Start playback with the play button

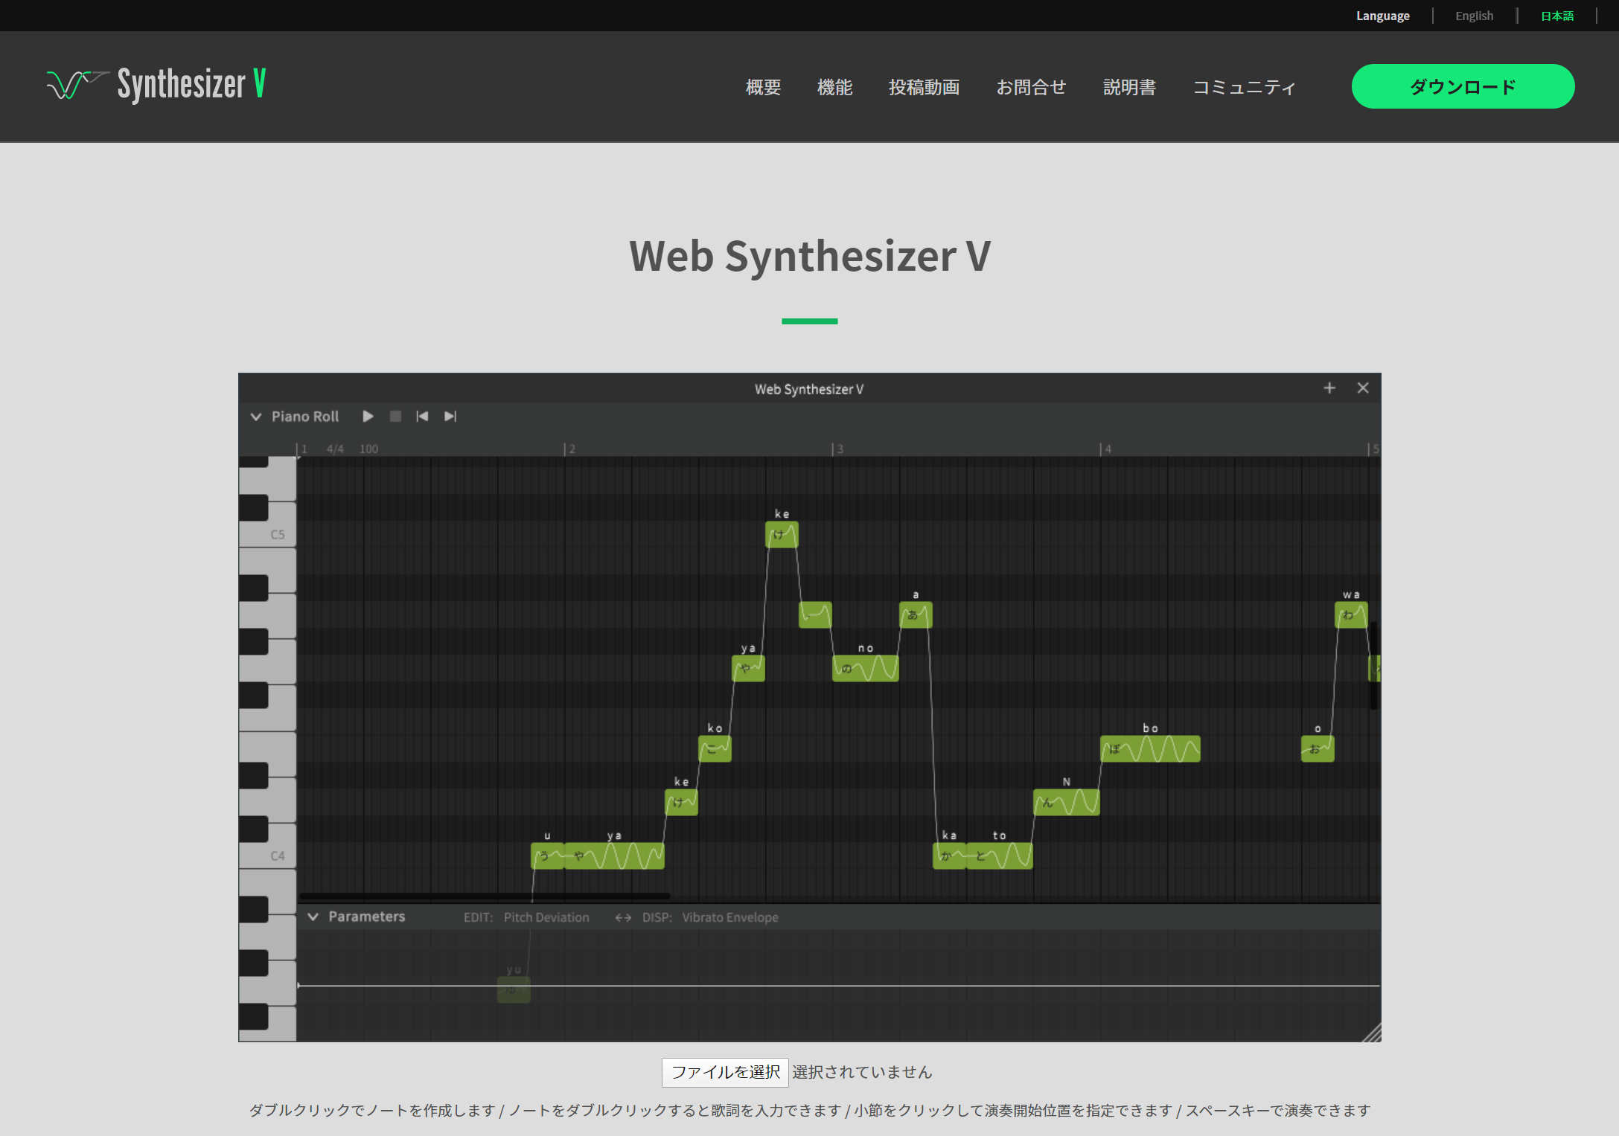click(368, 417)
